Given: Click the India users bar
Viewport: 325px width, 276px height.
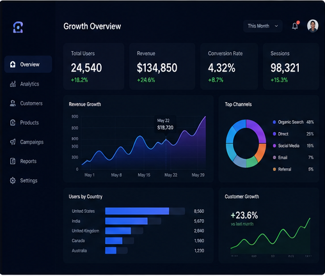Looking at the screenshot, I should pyautogui.click(x=126, y=221).
